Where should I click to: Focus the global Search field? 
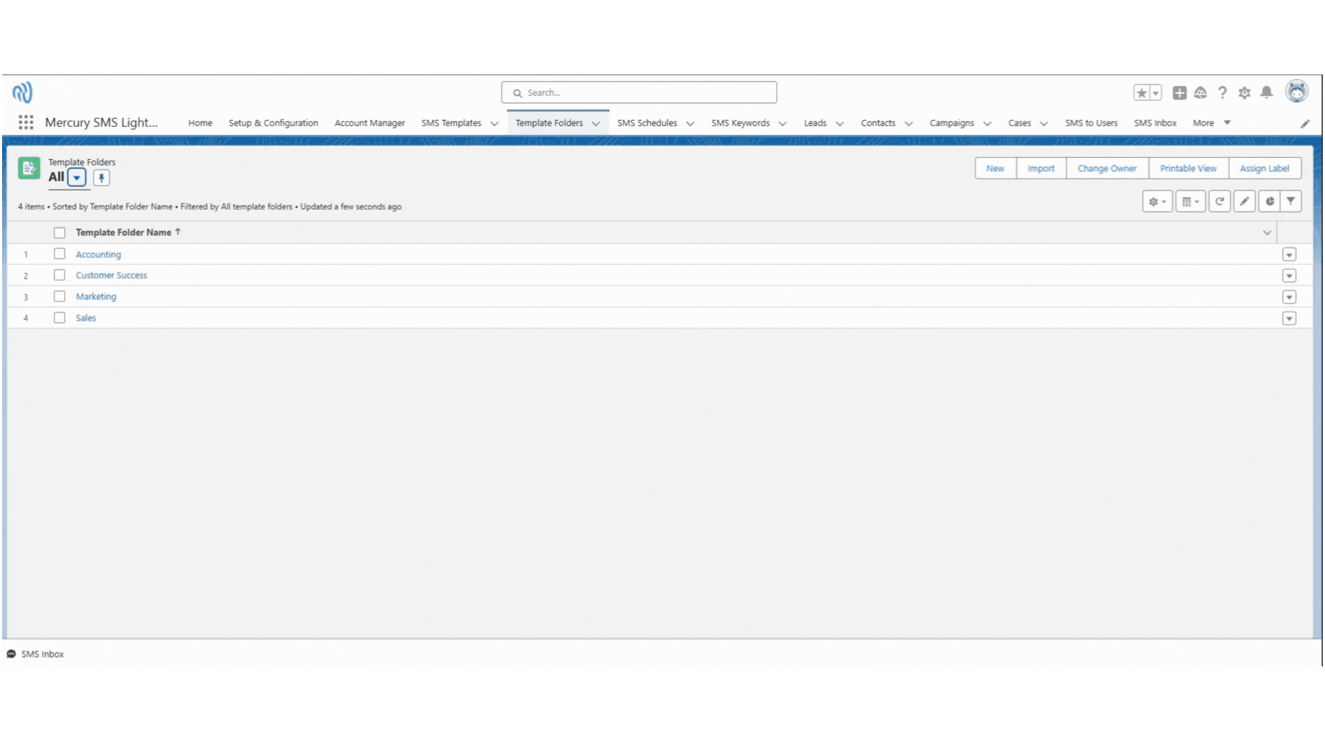(x=639, y=92)
